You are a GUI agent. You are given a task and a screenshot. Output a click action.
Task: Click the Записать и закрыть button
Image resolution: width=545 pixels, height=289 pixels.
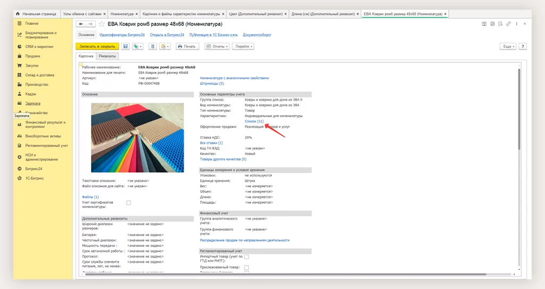click(97, 47)
